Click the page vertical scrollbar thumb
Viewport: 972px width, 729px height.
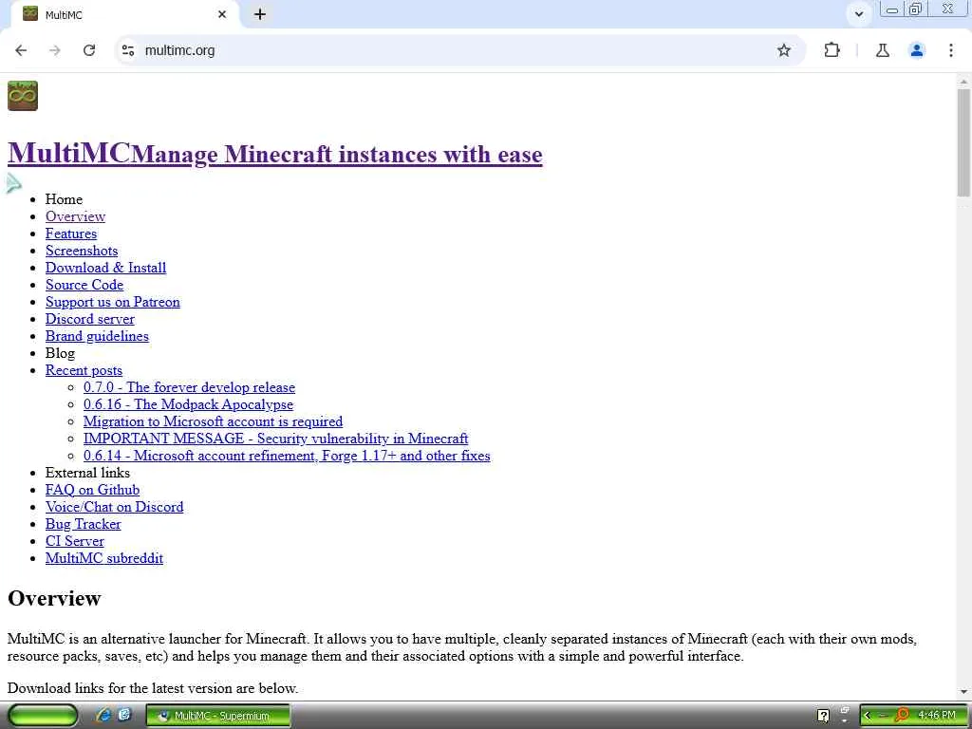963,142
